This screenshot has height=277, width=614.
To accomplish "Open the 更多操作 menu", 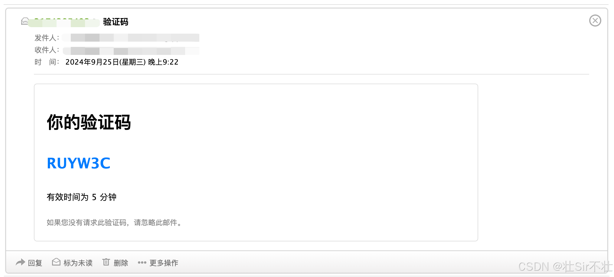I will click(x=164, y=263).
